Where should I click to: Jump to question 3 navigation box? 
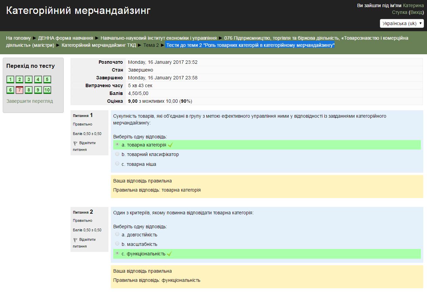[29, 80]
